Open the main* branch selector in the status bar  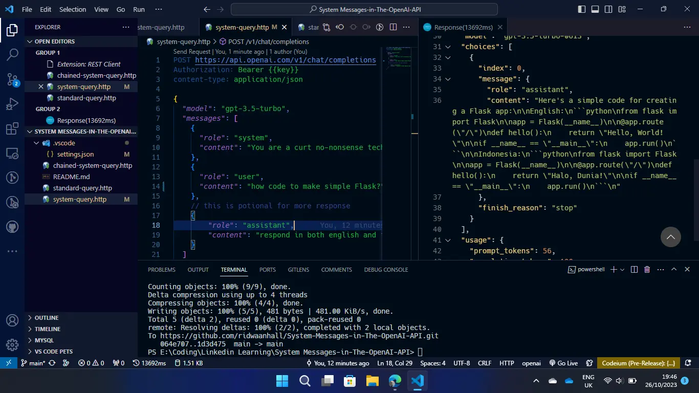[x=32, y=363]
